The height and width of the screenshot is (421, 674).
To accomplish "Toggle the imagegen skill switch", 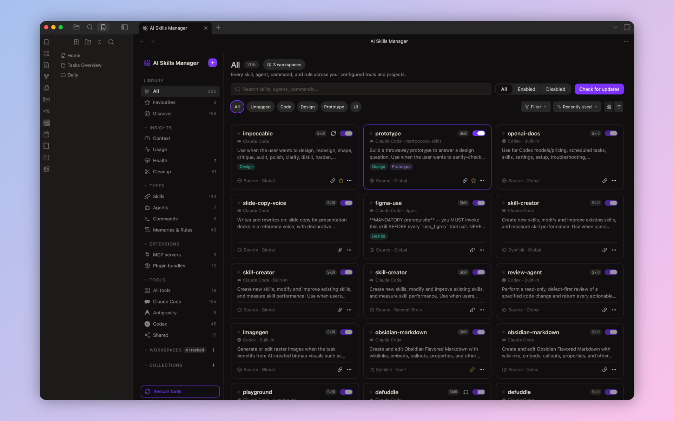I will point(346,332).
